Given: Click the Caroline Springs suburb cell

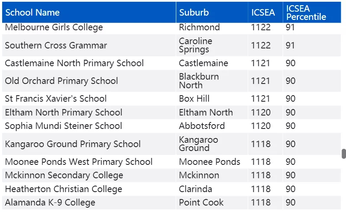Looking at the screenshot, I should (x=212, y=45).
